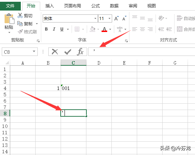Open the font size dropdown
This screenshot has height=155, width=195.
[109, 19]
